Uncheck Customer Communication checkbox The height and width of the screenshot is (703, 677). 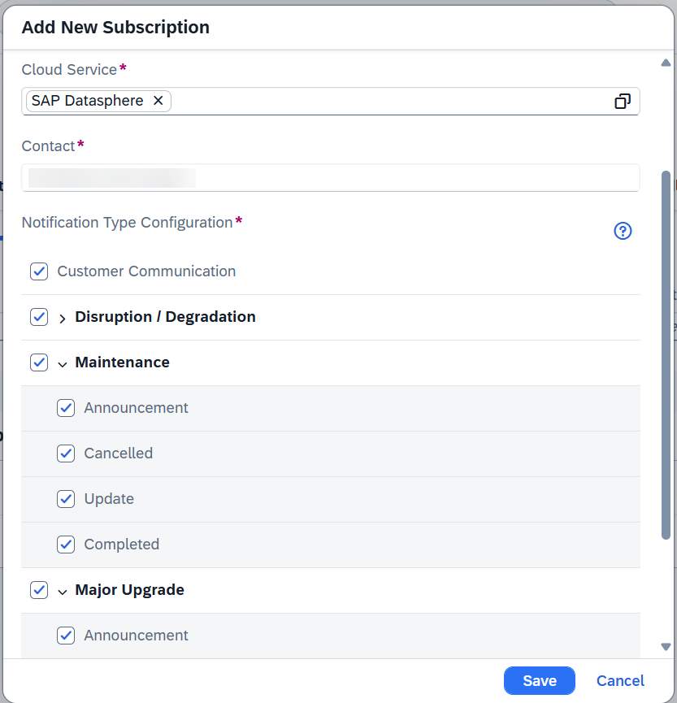[x=39, y=271]
